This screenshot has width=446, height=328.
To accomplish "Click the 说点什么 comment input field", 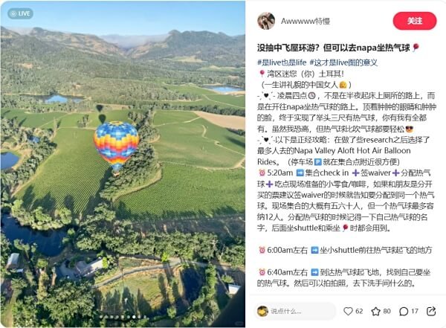I will tap(296, 311).
